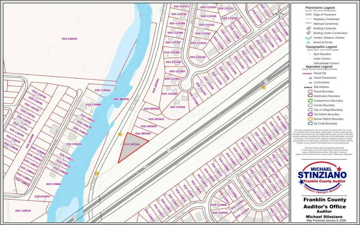Click the interstate shield on the highway
The width and height of the screenshot is (360, 225).
[168, 150]
